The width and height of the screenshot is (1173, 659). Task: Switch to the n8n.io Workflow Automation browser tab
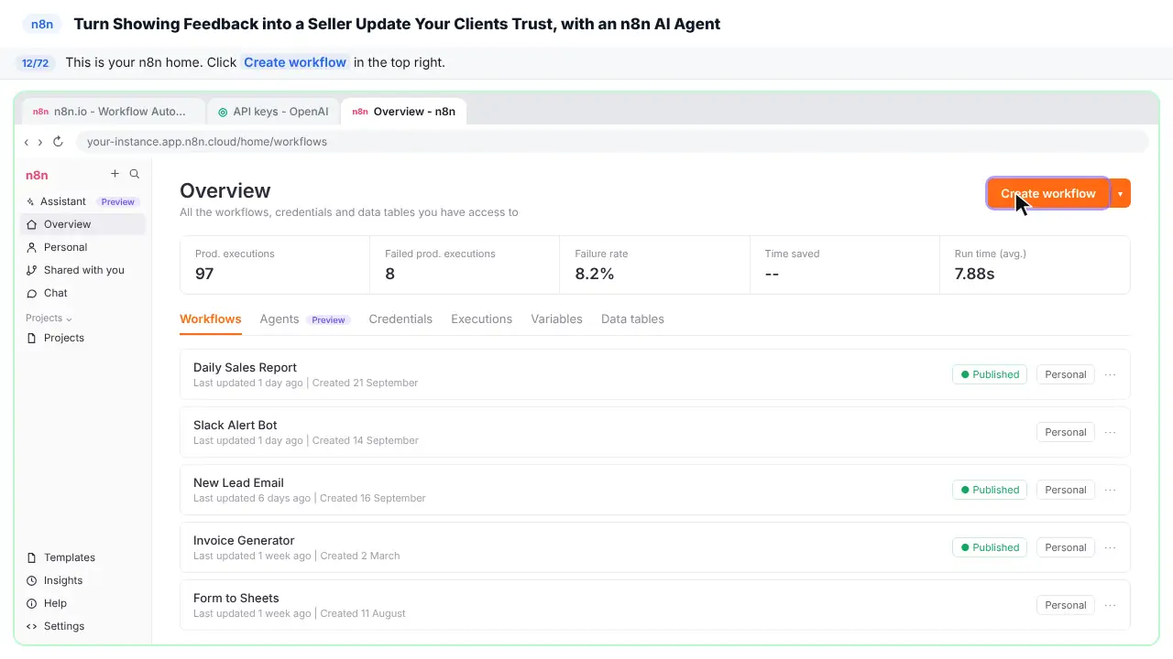point(115,112)
